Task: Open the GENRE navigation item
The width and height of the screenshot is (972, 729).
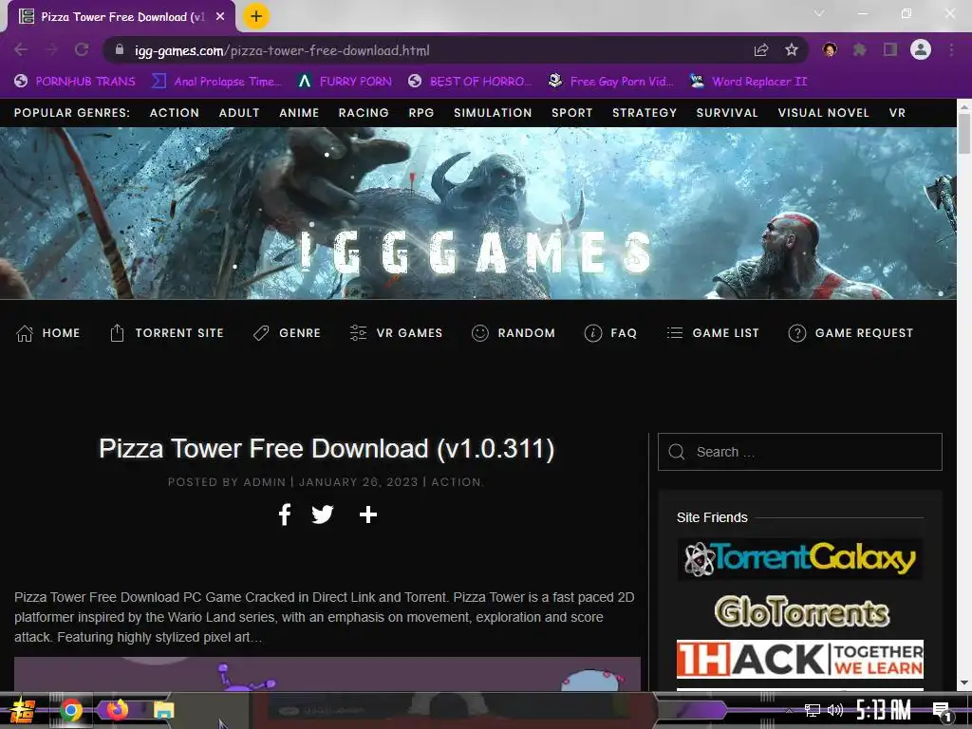Action: (287, 333)
